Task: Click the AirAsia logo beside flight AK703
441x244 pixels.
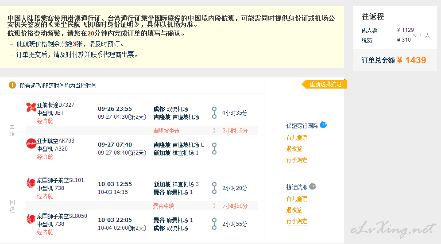Action: pos(31,143)
